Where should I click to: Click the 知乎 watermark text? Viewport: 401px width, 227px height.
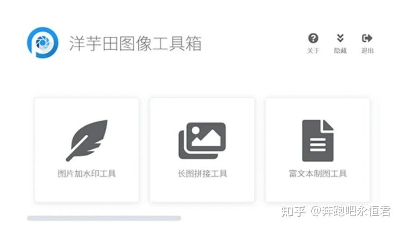[x=293, y=211]
